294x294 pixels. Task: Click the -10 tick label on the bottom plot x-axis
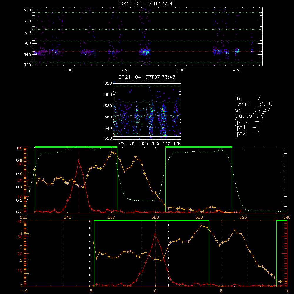[x=24, y=291]
